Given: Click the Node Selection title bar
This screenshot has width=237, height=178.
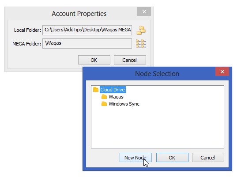Looking at the screenshot, I should 157,74.
